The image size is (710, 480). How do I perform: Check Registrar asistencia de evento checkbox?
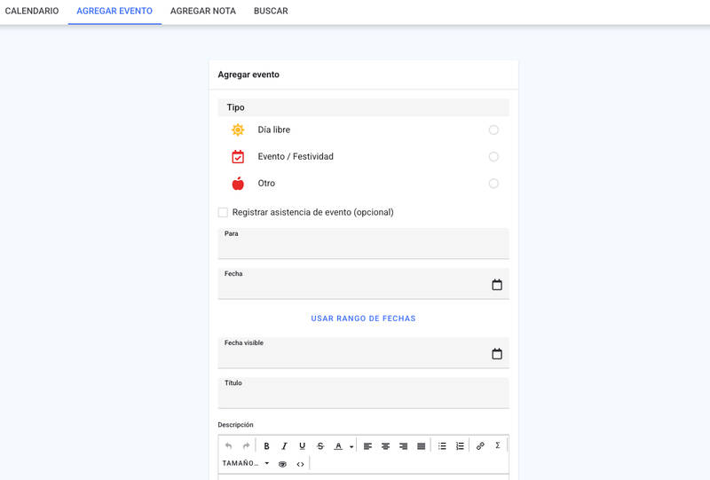[x=223, y=212]
